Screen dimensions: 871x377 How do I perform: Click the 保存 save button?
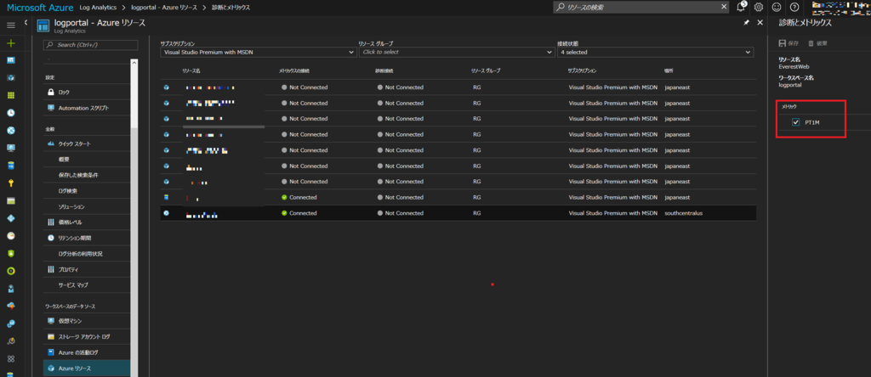(788, 43)
